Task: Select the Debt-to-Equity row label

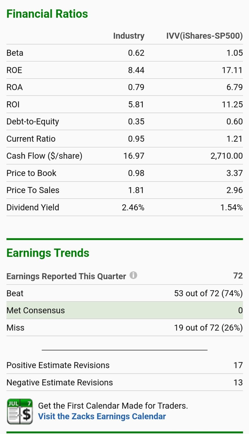Action: [x=33, y=121]
